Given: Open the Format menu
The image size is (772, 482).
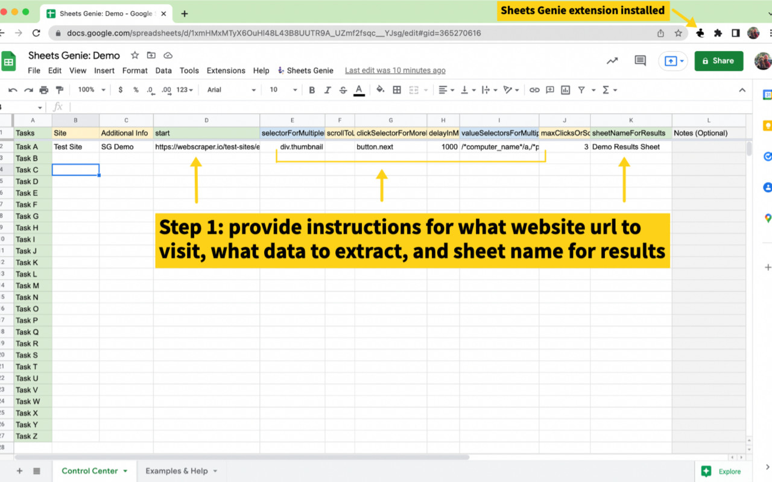Looking at the screenshot, I should (x=135, y=70).
